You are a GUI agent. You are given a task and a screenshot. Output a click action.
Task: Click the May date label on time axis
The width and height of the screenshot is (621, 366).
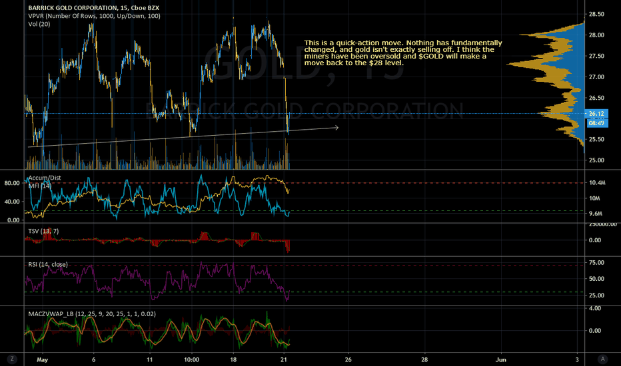tap(43, 359)
